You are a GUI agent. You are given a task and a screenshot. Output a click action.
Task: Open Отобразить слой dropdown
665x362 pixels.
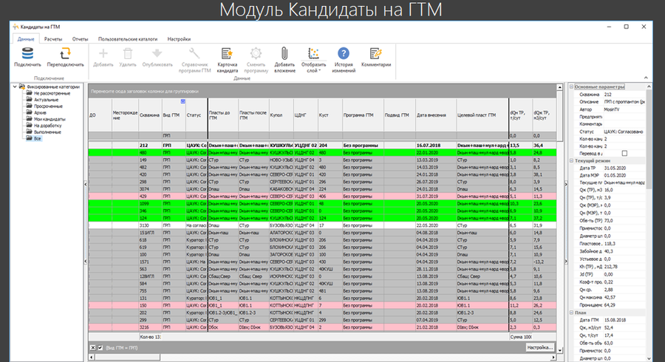click(x=313, y=59)
